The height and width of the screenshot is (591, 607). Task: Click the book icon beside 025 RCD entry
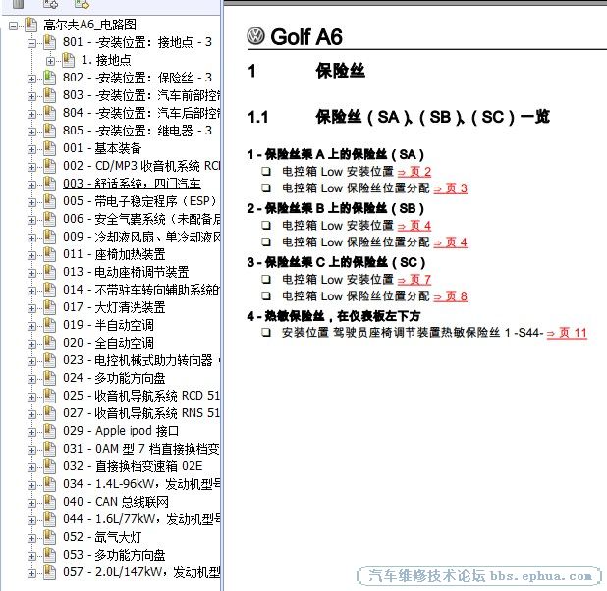[x=49, y=396]
